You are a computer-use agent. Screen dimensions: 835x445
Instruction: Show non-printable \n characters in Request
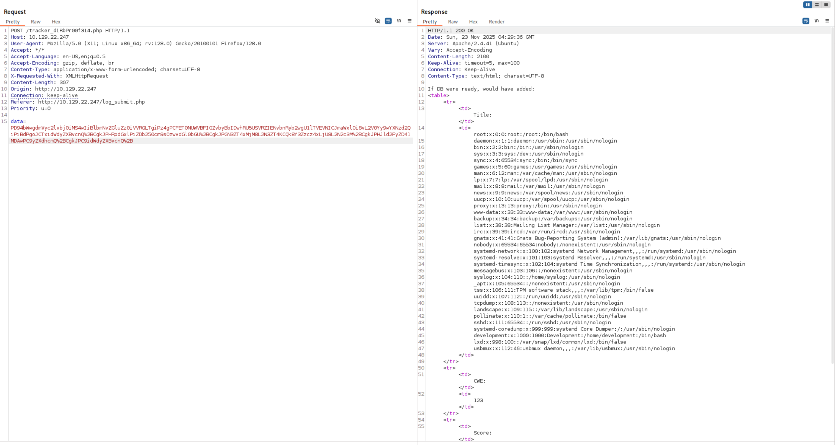[399, 21]
